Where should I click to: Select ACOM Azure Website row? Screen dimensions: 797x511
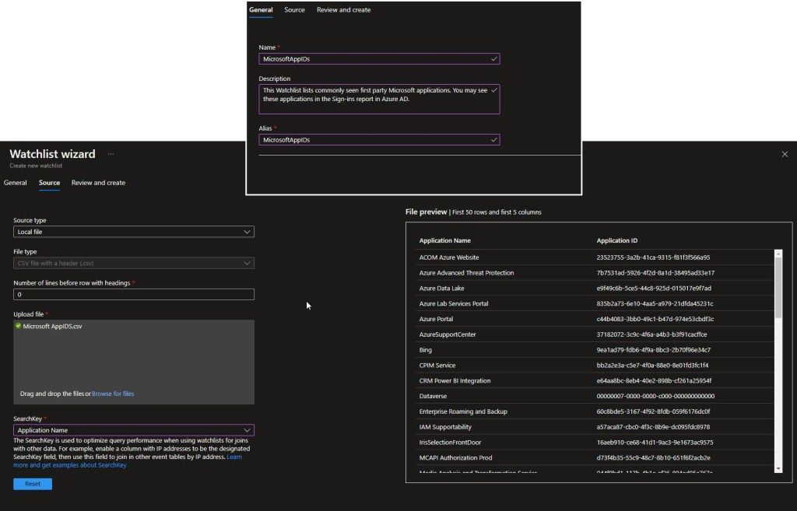[x=594, y=257]
